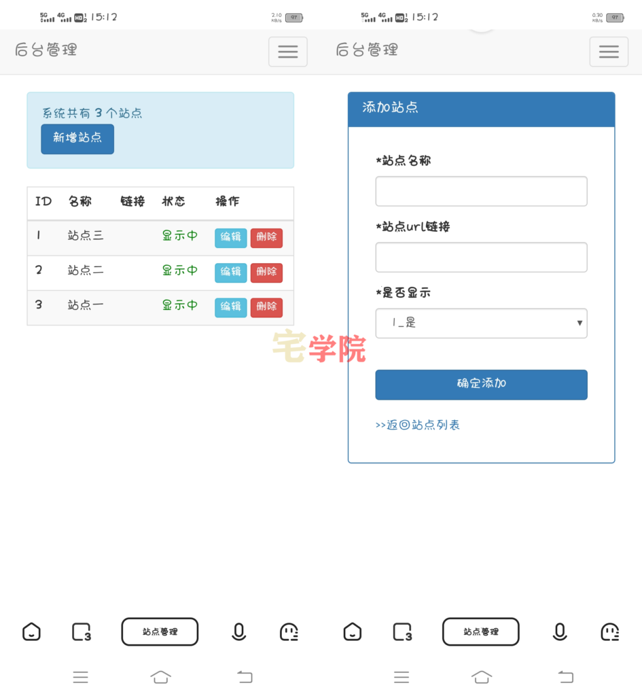
Task: Click the ID column header
Action: (x=43, y=201)
